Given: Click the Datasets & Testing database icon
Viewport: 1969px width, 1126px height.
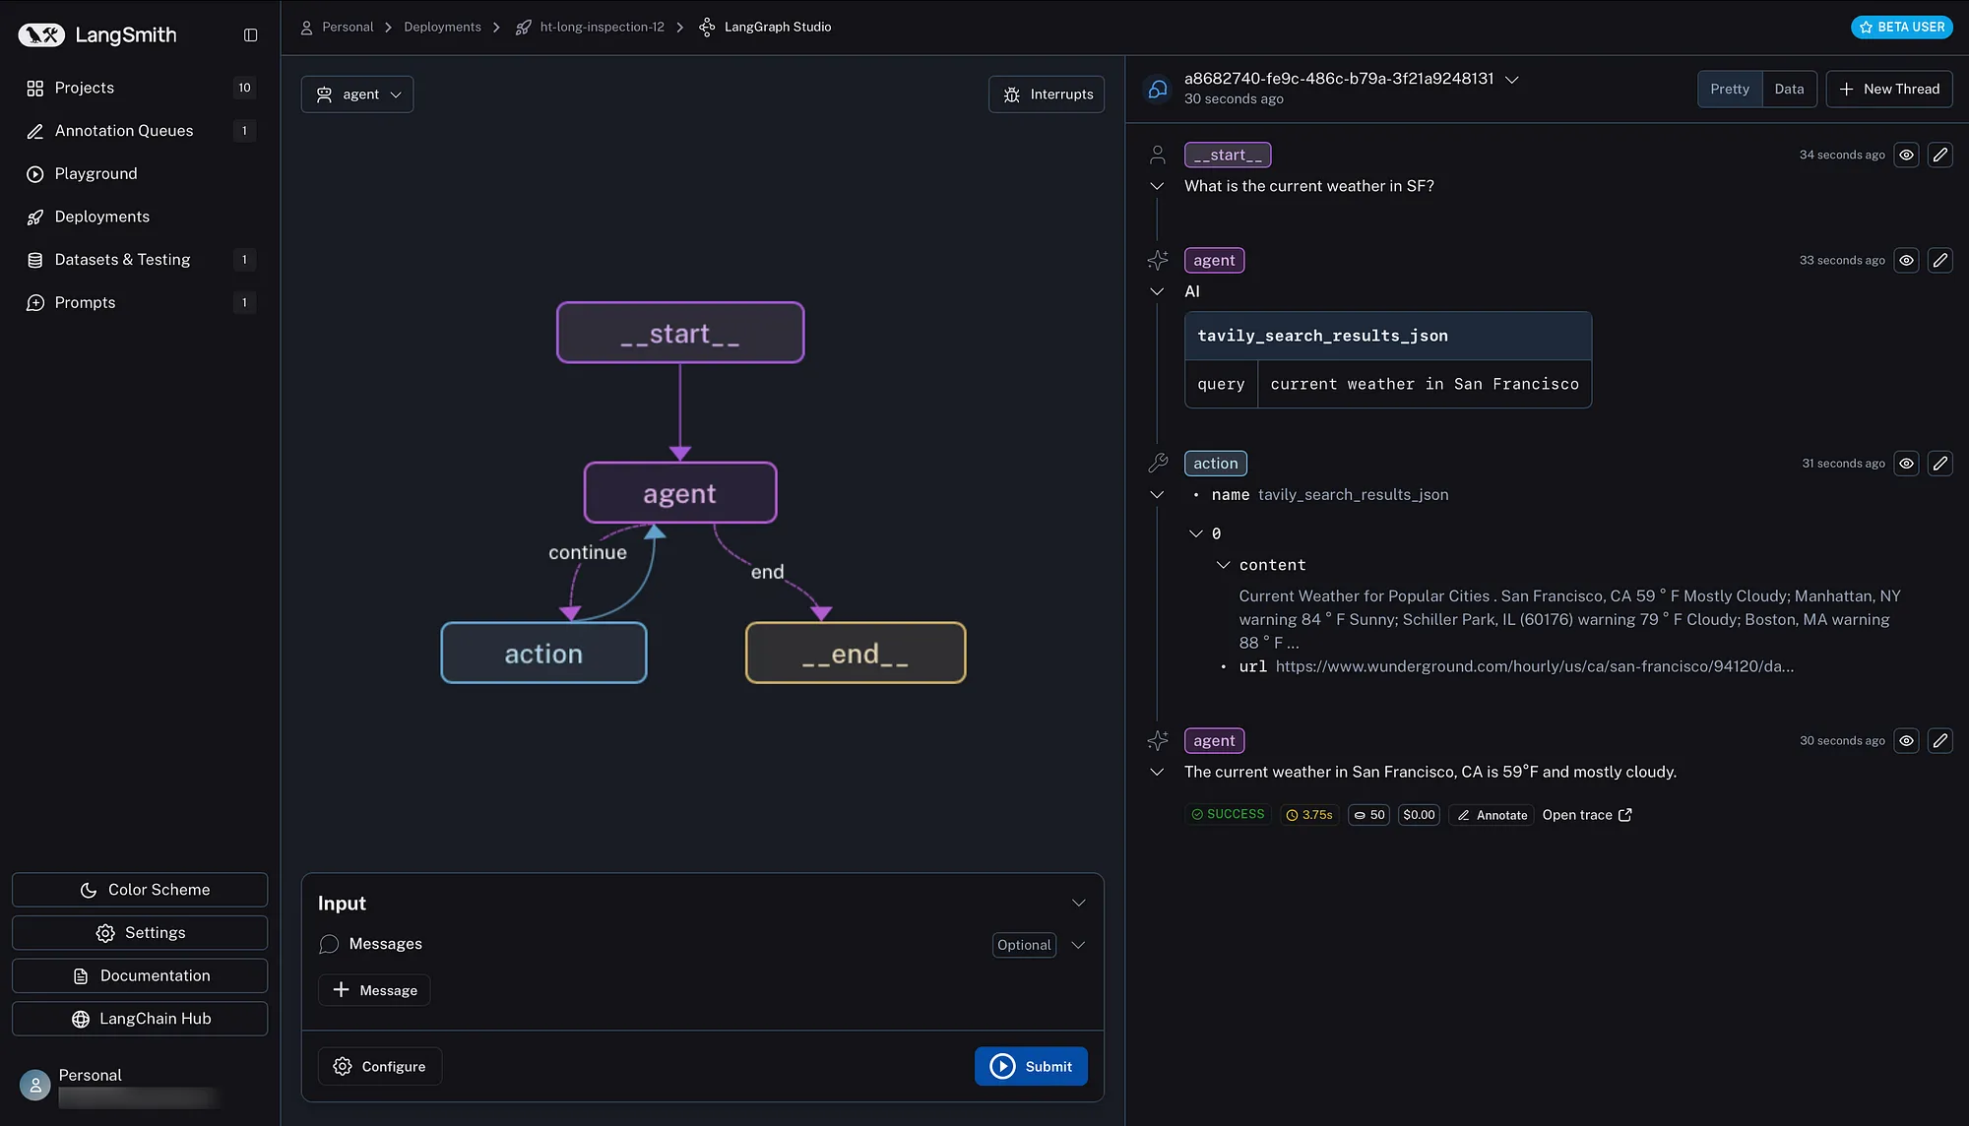Looking at the screenshot, I should click(x=35, y=260).
